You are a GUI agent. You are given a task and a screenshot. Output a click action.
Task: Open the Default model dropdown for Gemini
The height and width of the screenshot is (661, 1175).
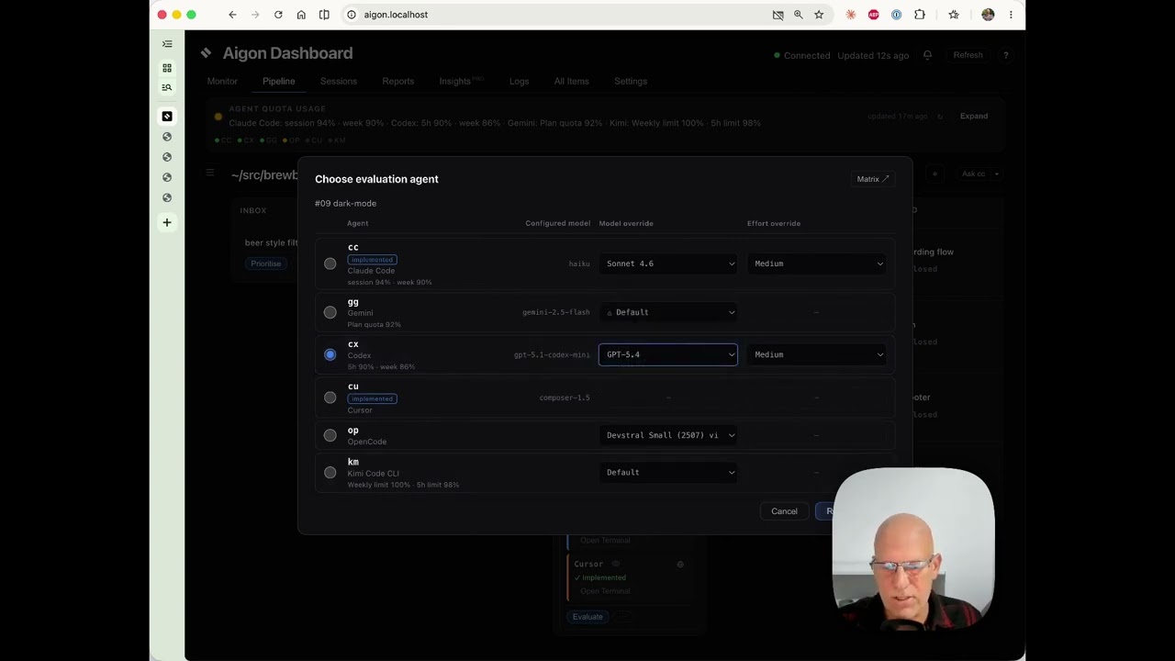668,312
